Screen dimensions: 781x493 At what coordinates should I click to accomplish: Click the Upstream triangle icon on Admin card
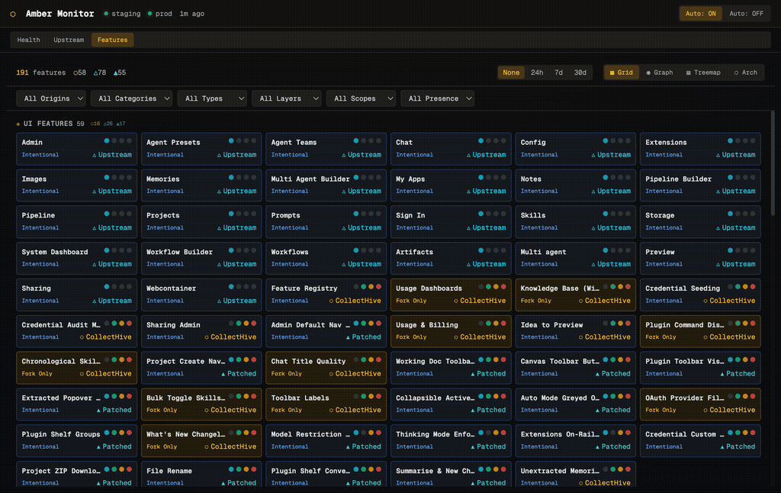pyautogui.click(x=94, y=155)
